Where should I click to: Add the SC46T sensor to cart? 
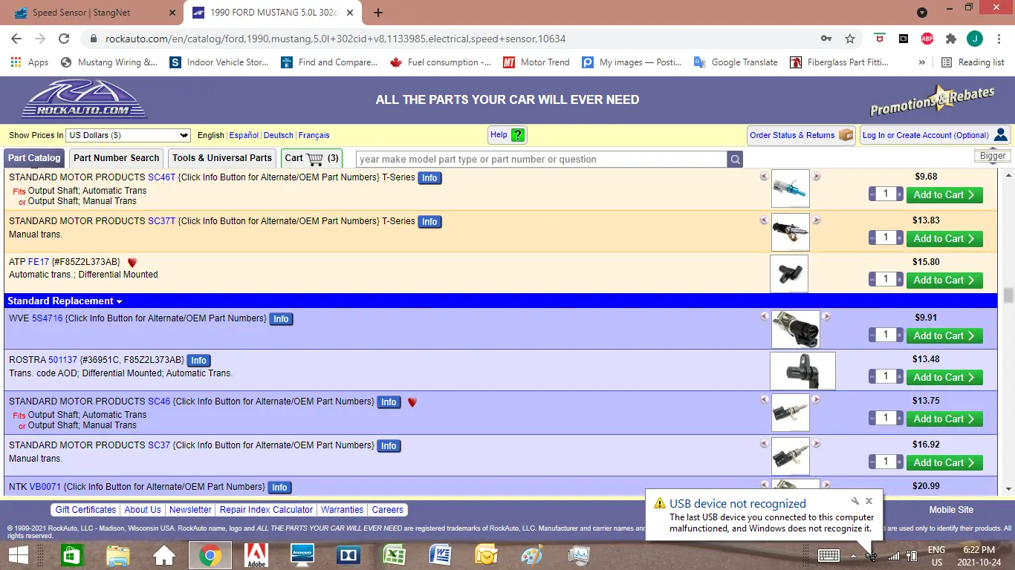pyautogui.click(x=944, y=195)
